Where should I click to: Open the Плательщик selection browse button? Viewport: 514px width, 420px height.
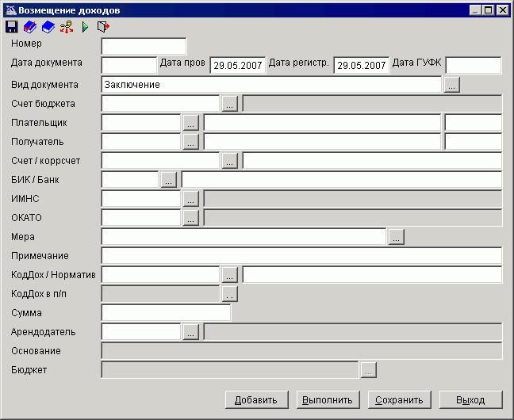(x=190, y=123)
